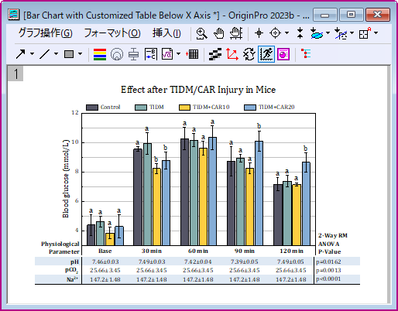Image resolution: width=398 pixels, height=311 pixels.
Task: Click the layer 1 indicator box
Action: click(15, 73)
